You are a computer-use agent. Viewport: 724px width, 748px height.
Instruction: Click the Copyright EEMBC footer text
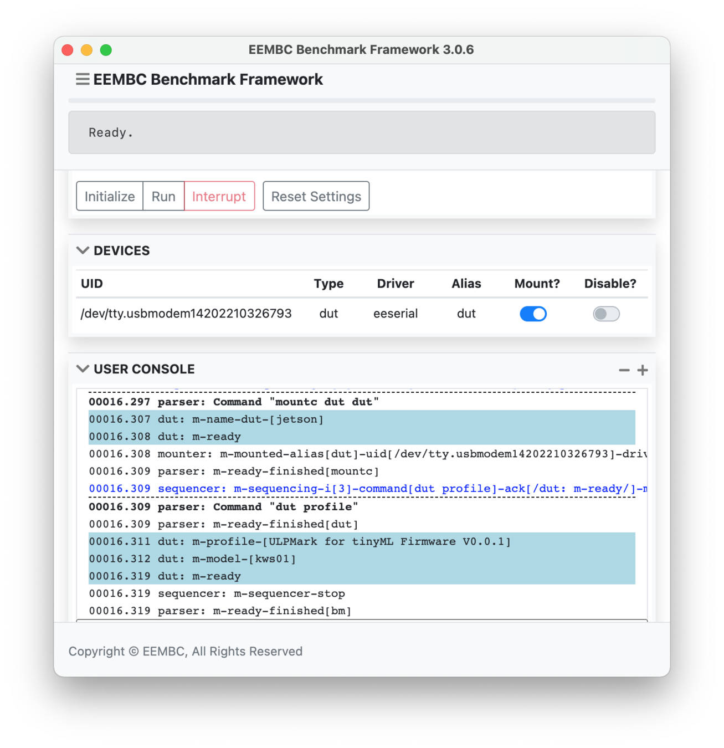click(x=186, y=651)
